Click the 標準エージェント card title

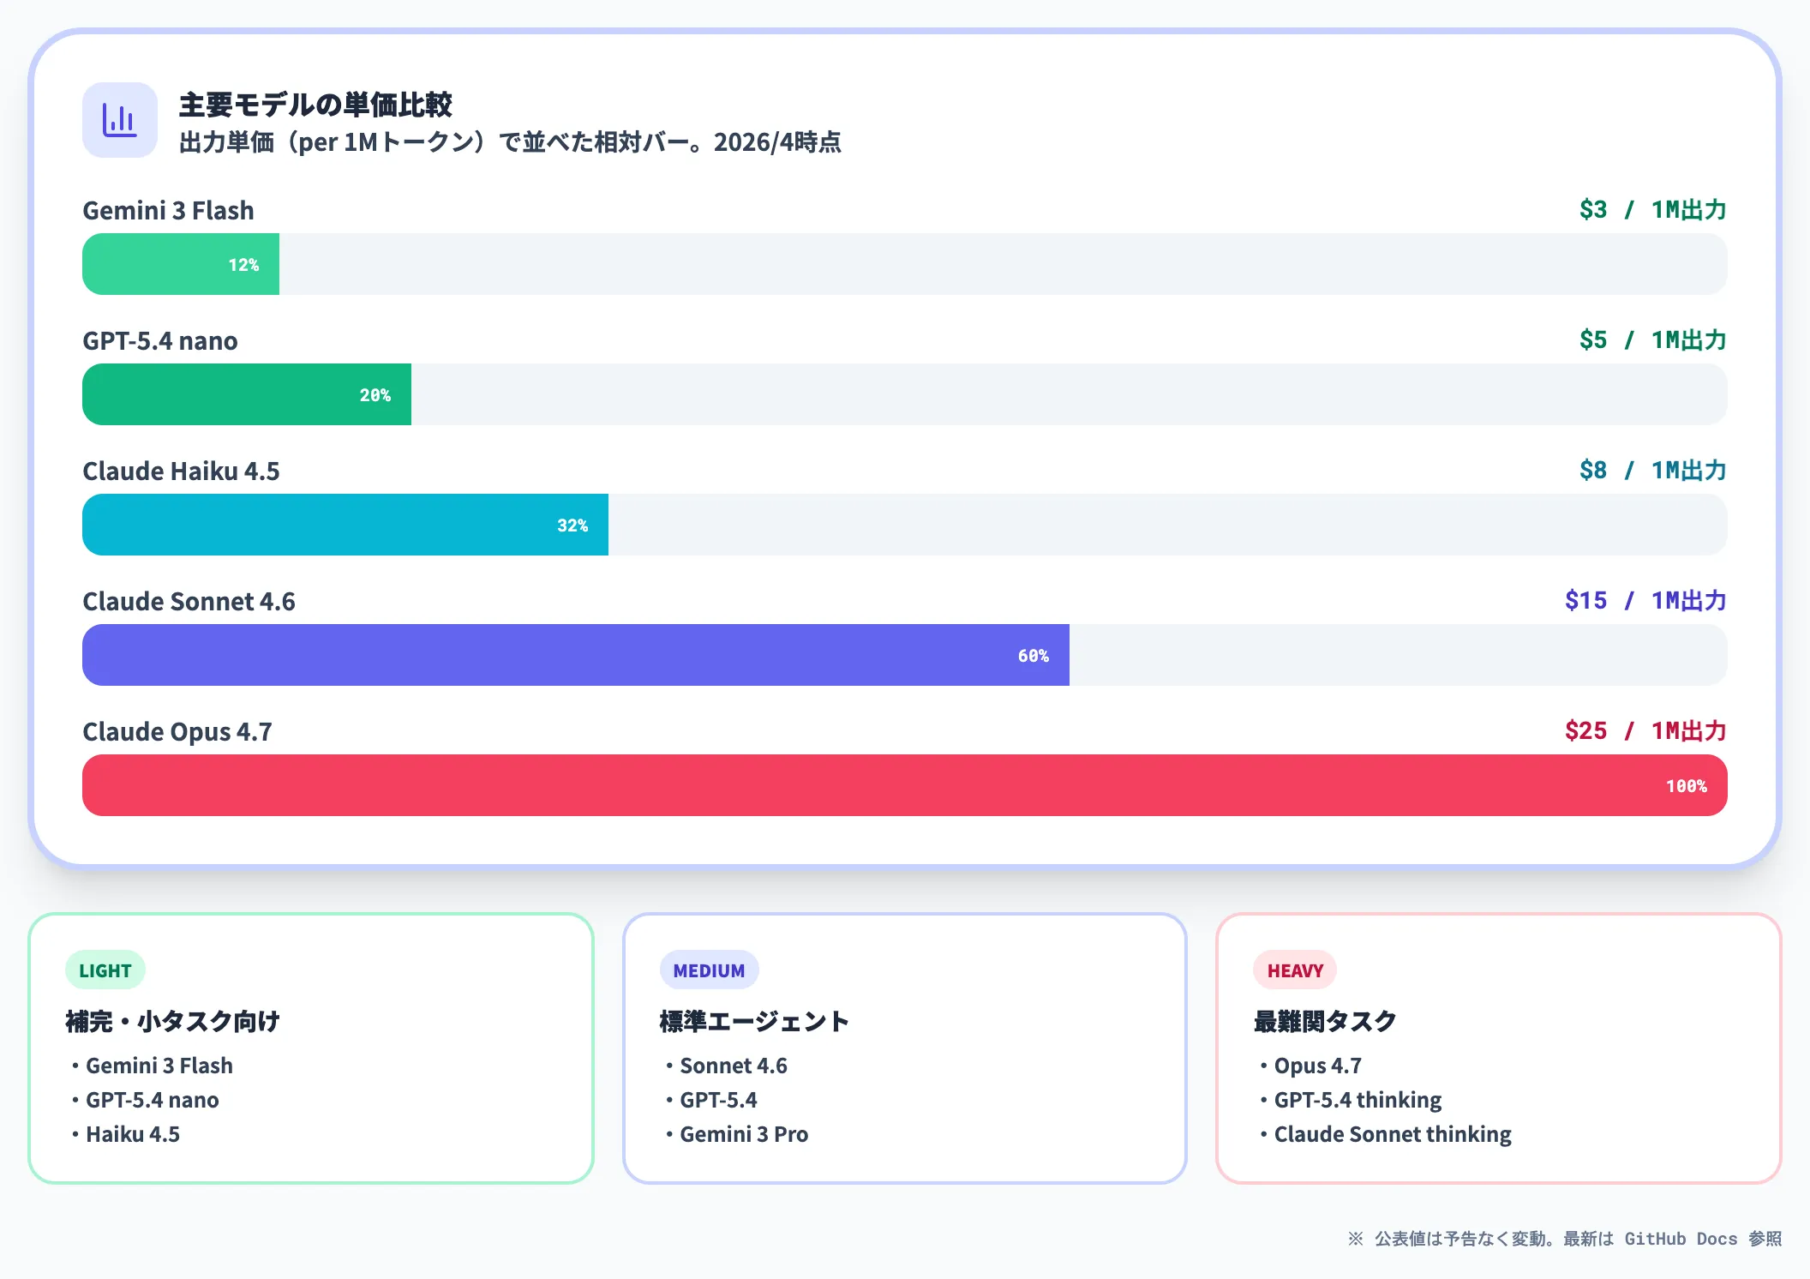click(754, 1021)
